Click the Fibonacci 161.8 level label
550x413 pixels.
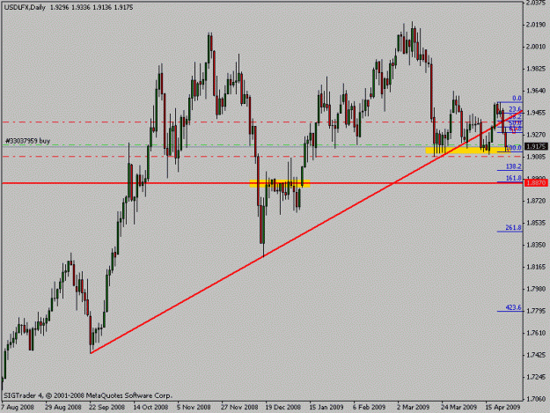coord(514,178)
